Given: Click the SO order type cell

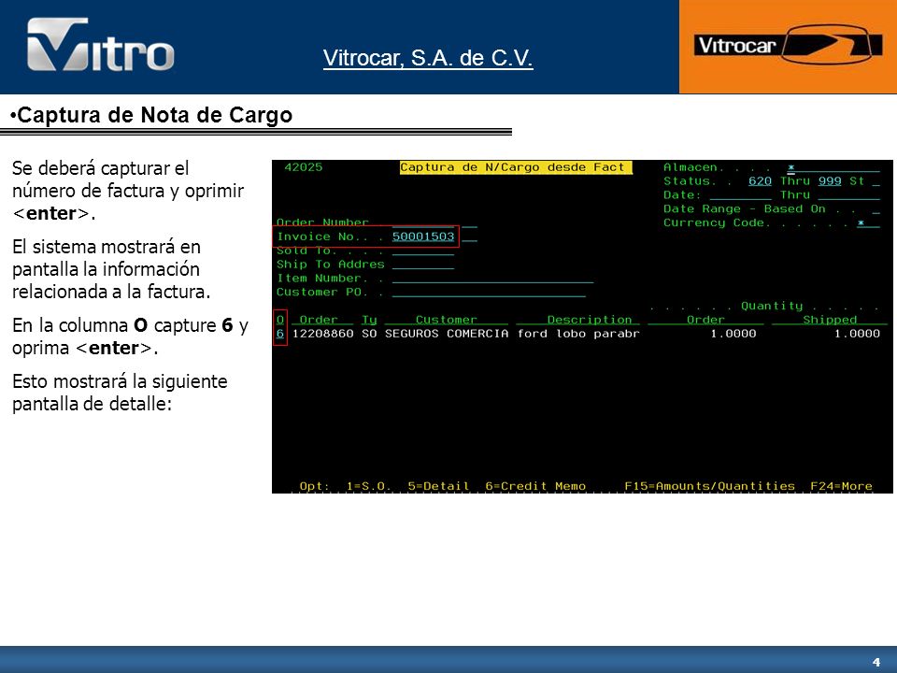Looking at the screenshot, I should click(x=369, y=334).
